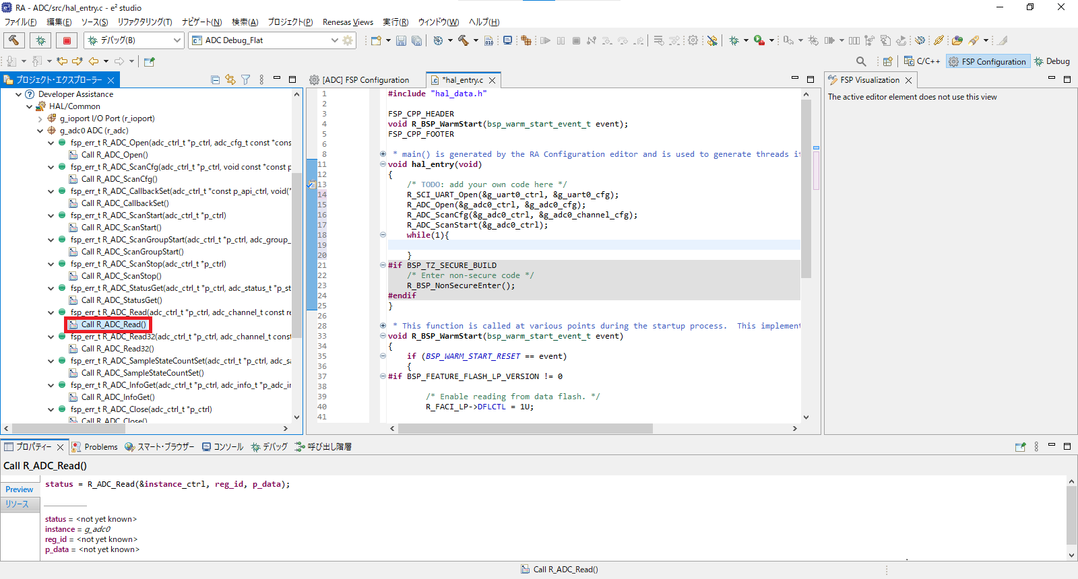
Task: Switch to the C/C++ perspective
Action: click(x=922, y=61)
